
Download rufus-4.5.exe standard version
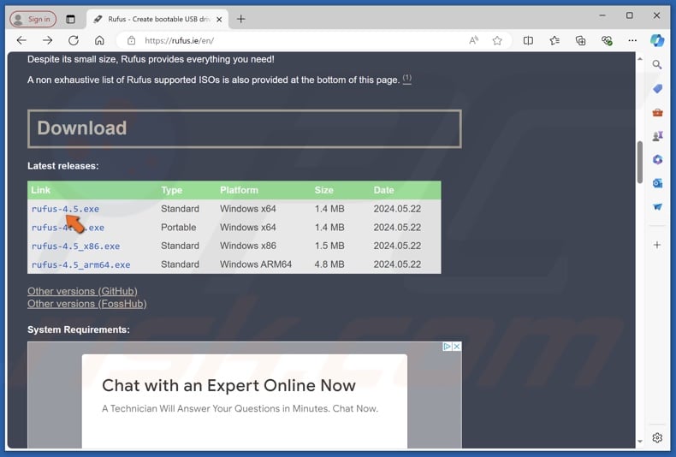point(65,209)
